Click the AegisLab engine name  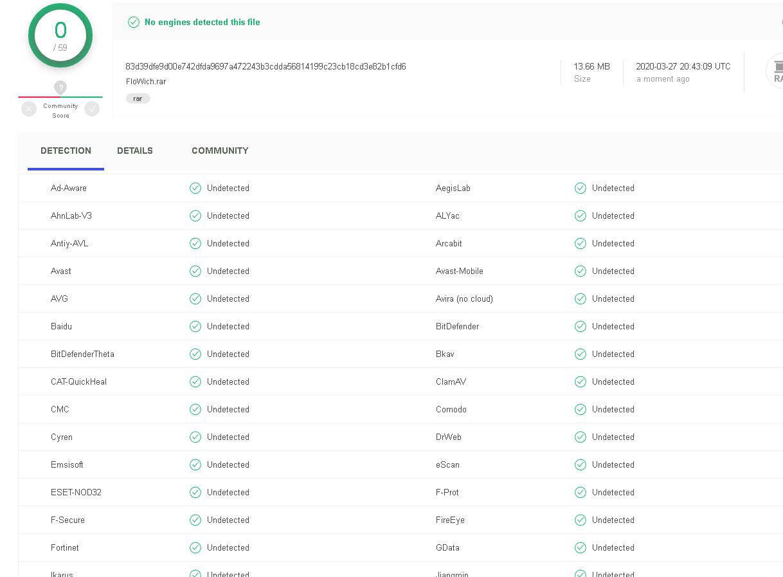[x=453, y=188]
